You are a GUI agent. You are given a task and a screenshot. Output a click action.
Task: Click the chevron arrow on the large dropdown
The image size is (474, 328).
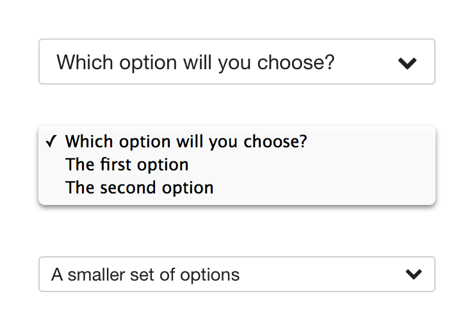(407, 63)
